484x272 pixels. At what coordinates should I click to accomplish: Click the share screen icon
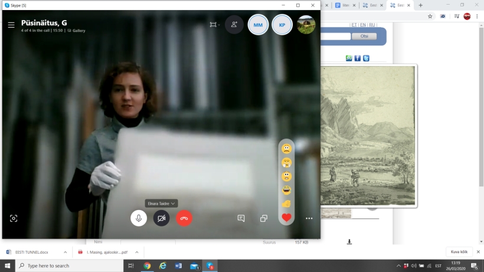264,218
